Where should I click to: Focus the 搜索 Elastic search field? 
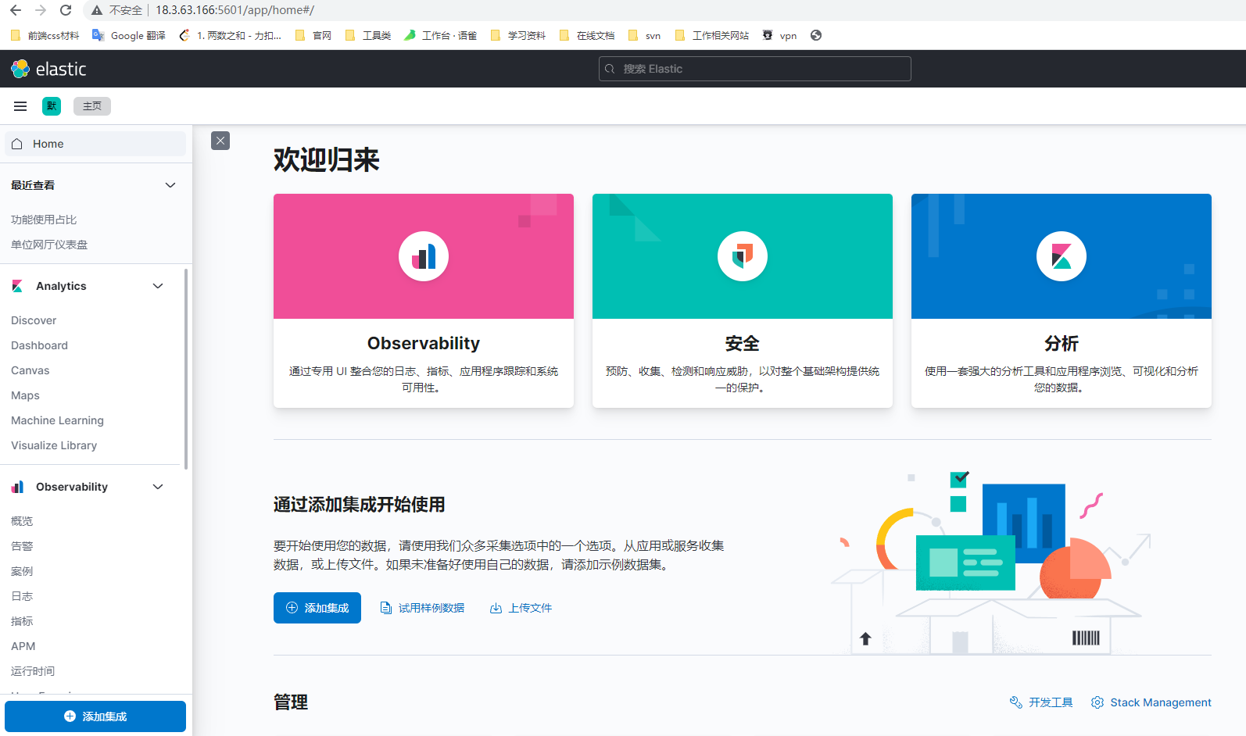(x=755, y=69)
